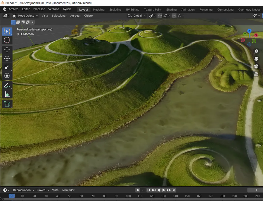Toggle the camera view icon
The width and height of the screenshot is (263, 201).
[x=256, y=66]
